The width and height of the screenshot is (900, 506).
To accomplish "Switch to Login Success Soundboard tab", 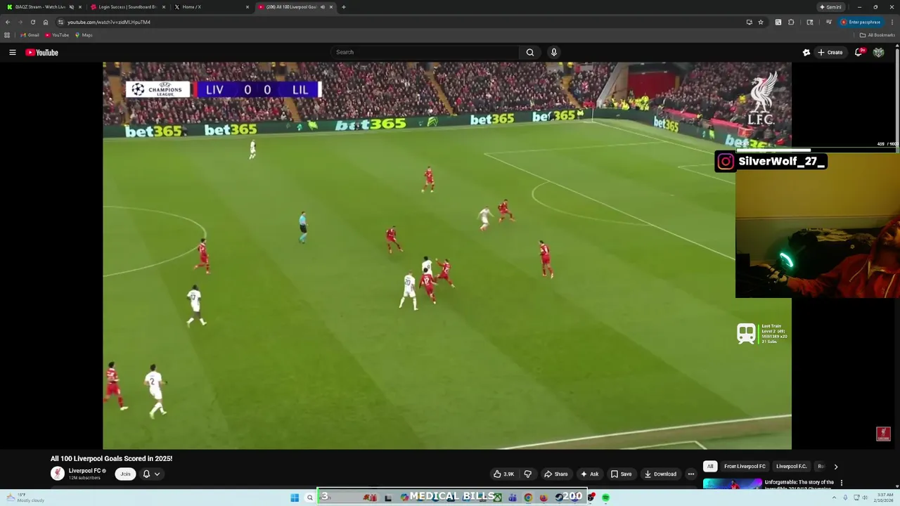I will coord(127,7).
